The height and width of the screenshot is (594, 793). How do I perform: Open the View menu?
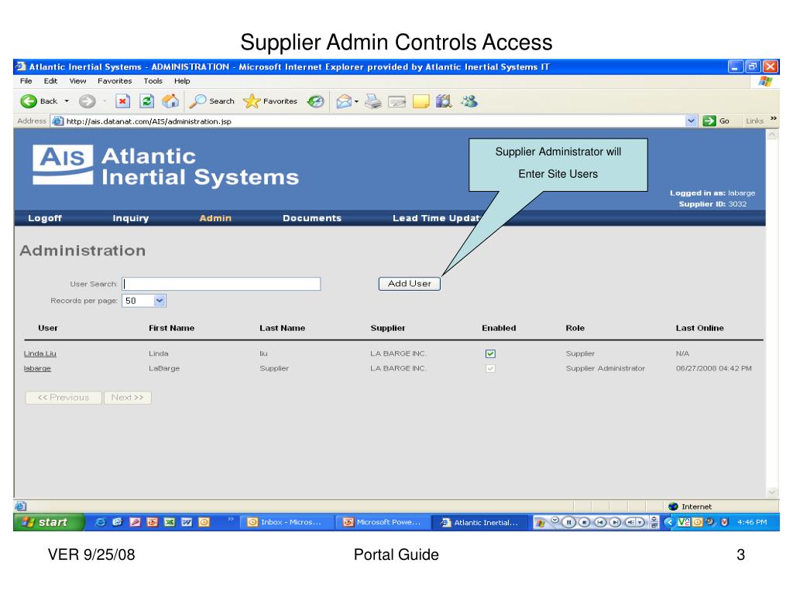78,80
